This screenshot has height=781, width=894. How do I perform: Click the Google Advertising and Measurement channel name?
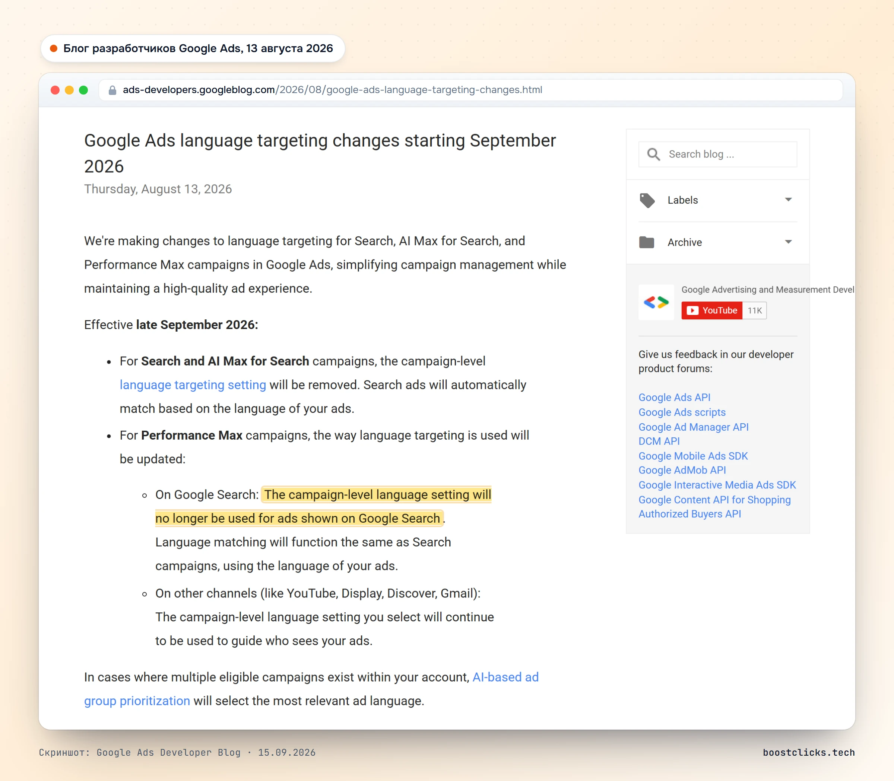click(767, 290)
